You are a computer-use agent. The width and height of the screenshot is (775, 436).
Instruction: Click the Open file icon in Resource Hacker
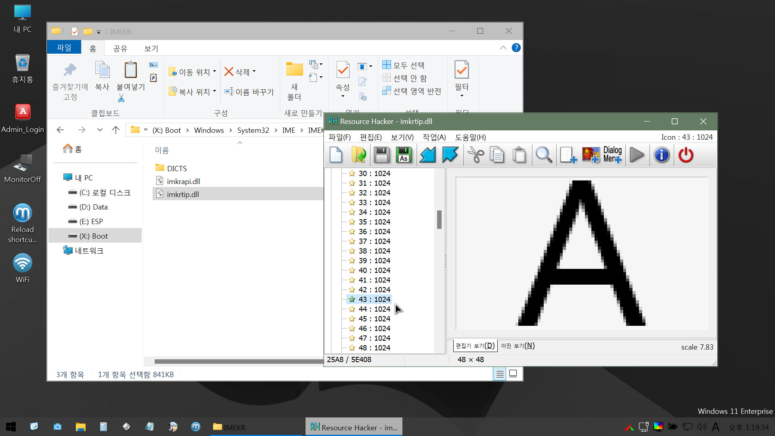click(x=358, y=155)
